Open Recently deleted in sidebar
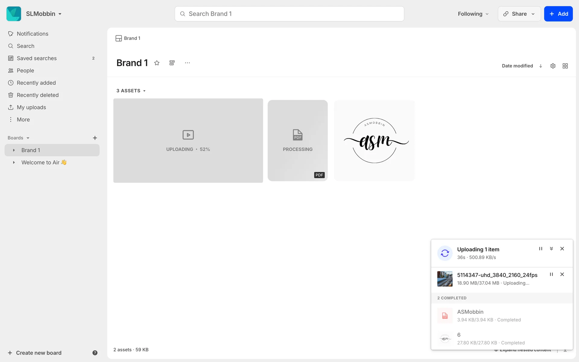Viewport: 579px width, 362px height. [x=38, y=95]
